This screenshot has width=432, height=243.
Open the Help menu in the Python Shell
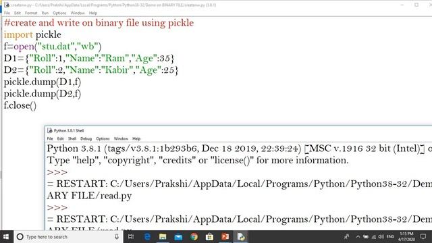coord(136,138)
